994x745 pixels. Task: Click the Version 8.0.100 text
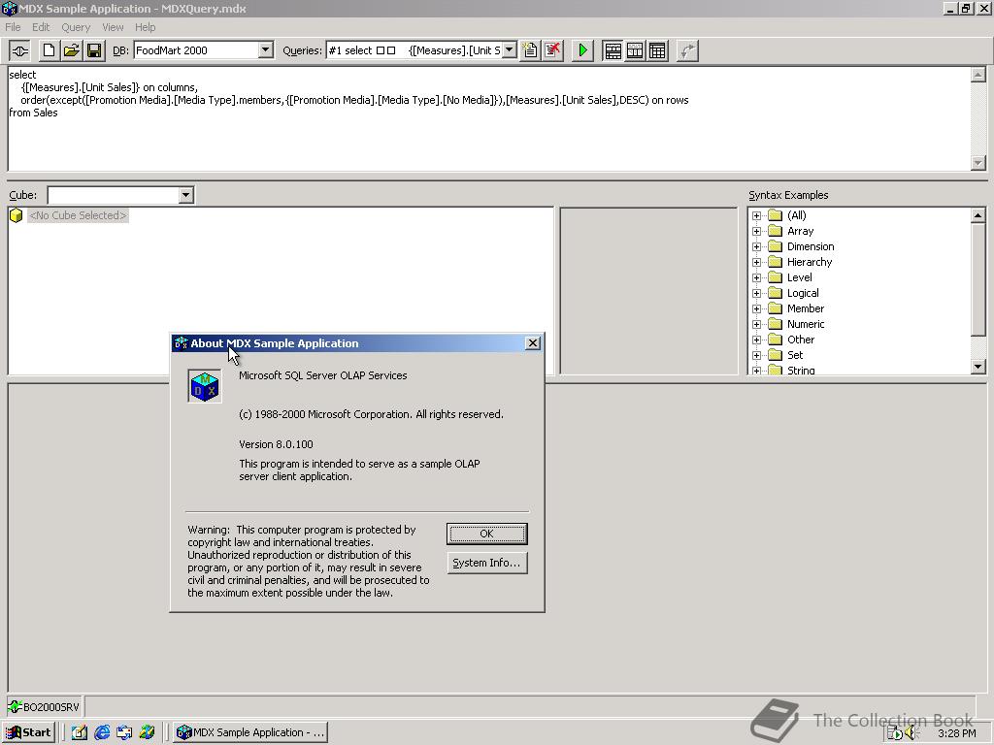[x=276, y=444]
